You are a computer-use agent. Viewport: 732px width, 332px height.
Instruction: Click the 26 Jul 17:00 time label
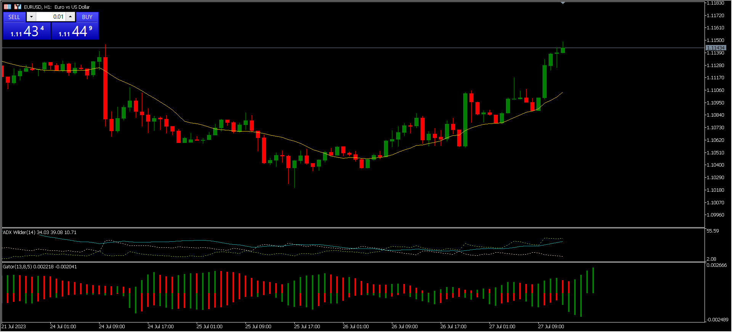point(454,327)
